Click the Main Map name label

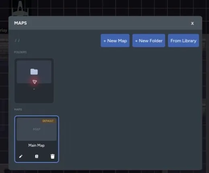(37, 145)
